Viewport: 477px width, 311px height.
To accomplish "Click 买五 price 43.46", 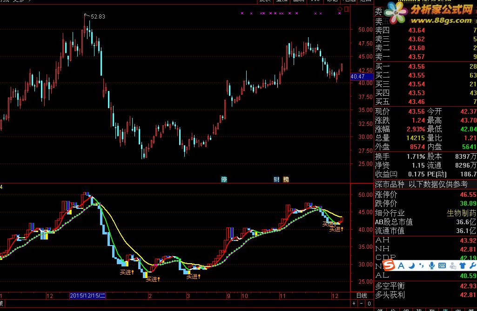I will 417,102.
